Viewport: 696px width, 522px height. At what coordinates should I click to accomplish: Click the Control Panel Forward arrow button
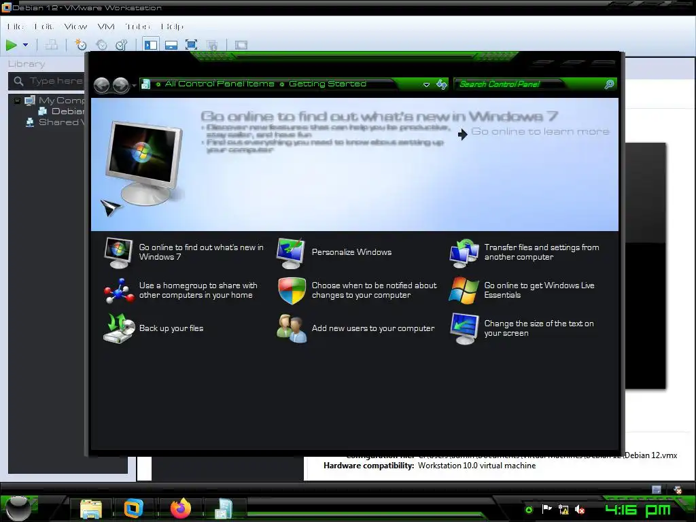[x=120, y=85]
